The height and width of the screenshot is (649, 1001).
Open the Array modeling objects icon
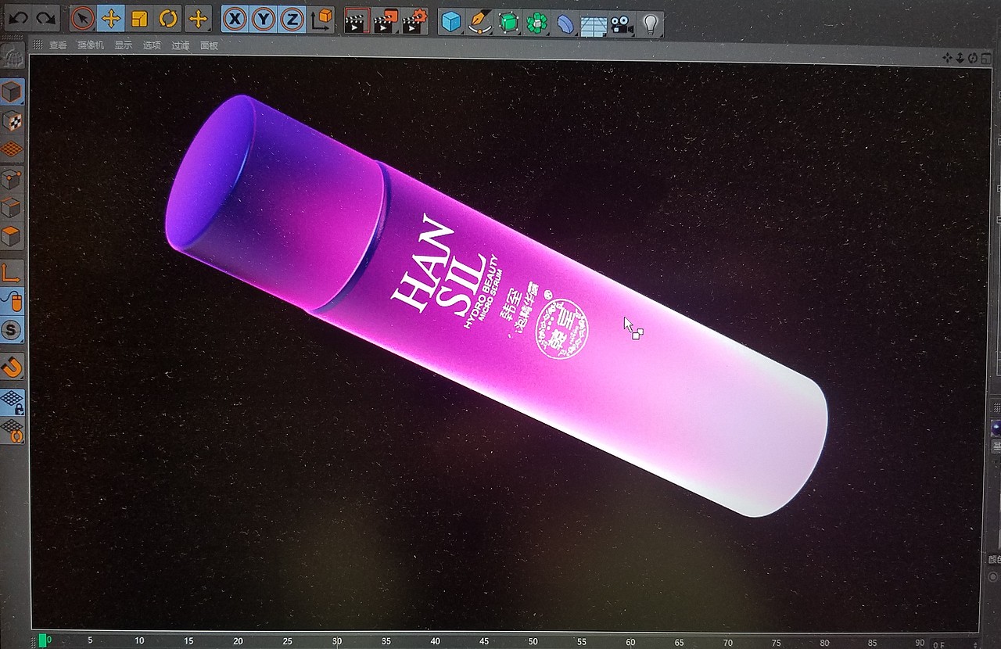(536, 23)
